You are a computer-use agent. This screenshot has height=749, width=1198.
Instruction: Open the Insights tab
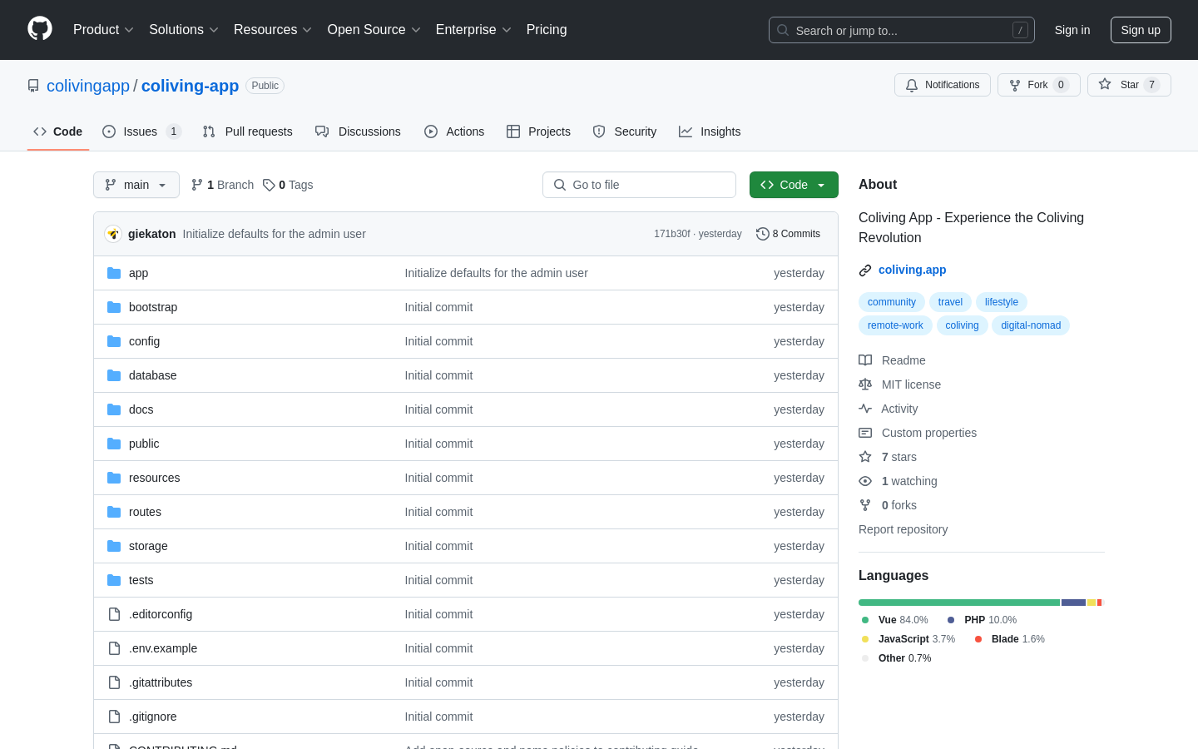[x=710, y=131]
